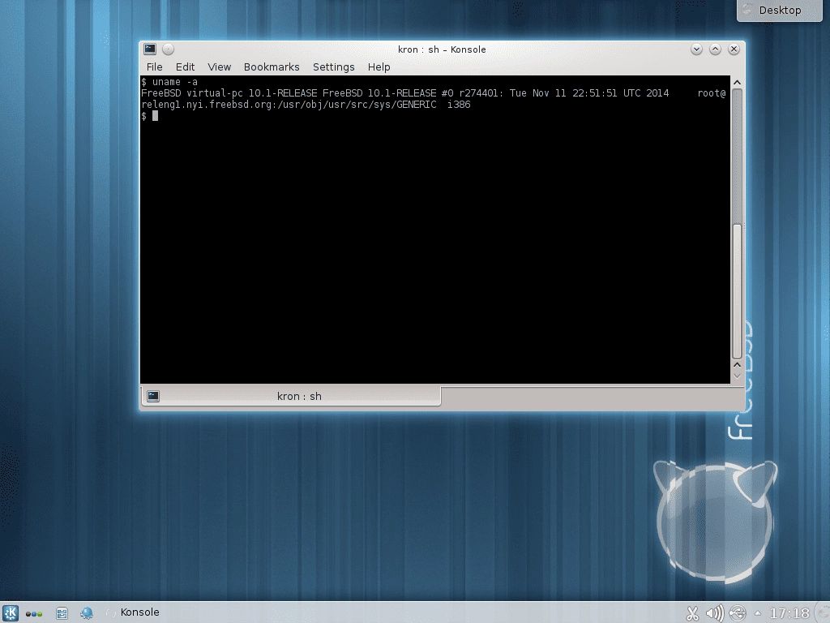Open the View menu in Konsole
The width and height of the screenshot is (830, 623).
pos(219,67)
